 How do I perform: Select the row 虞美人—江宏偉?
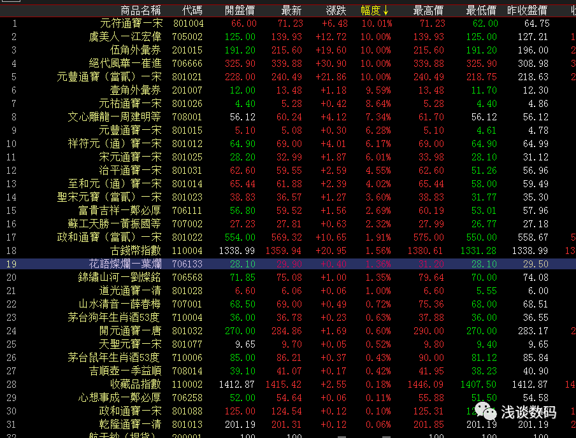(x=288, y=37)
